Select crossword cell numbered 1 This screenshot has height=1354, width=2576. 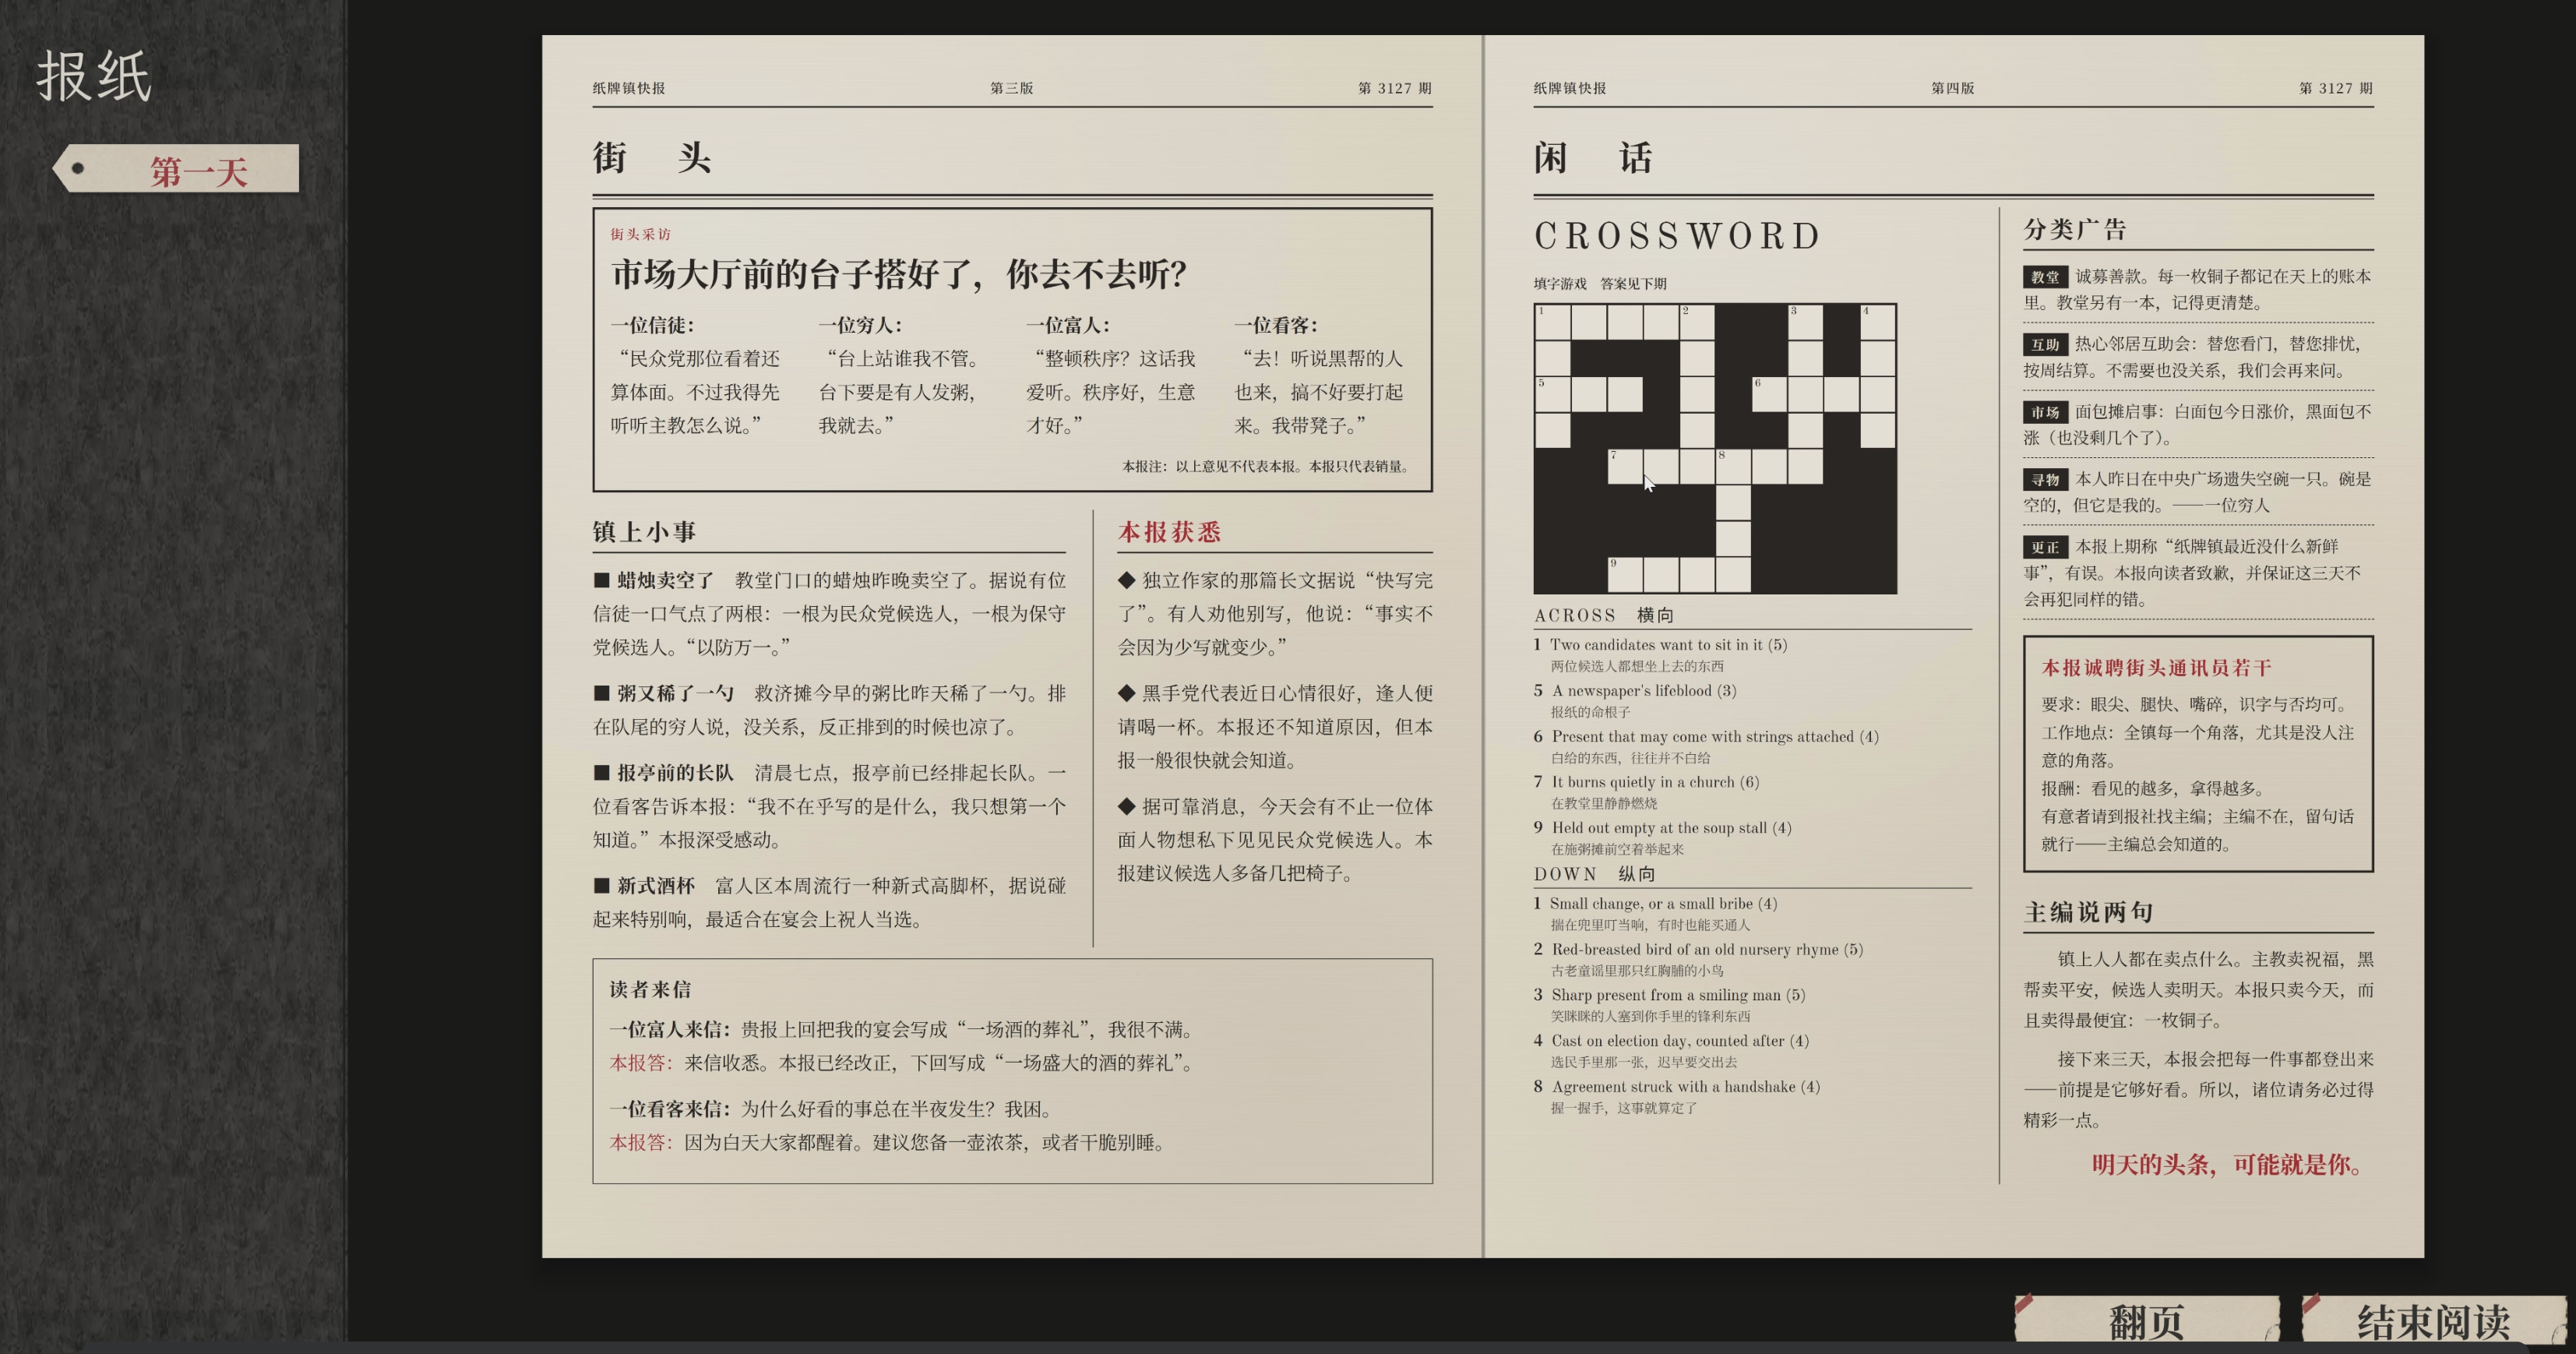click(x=1552, y=322)
